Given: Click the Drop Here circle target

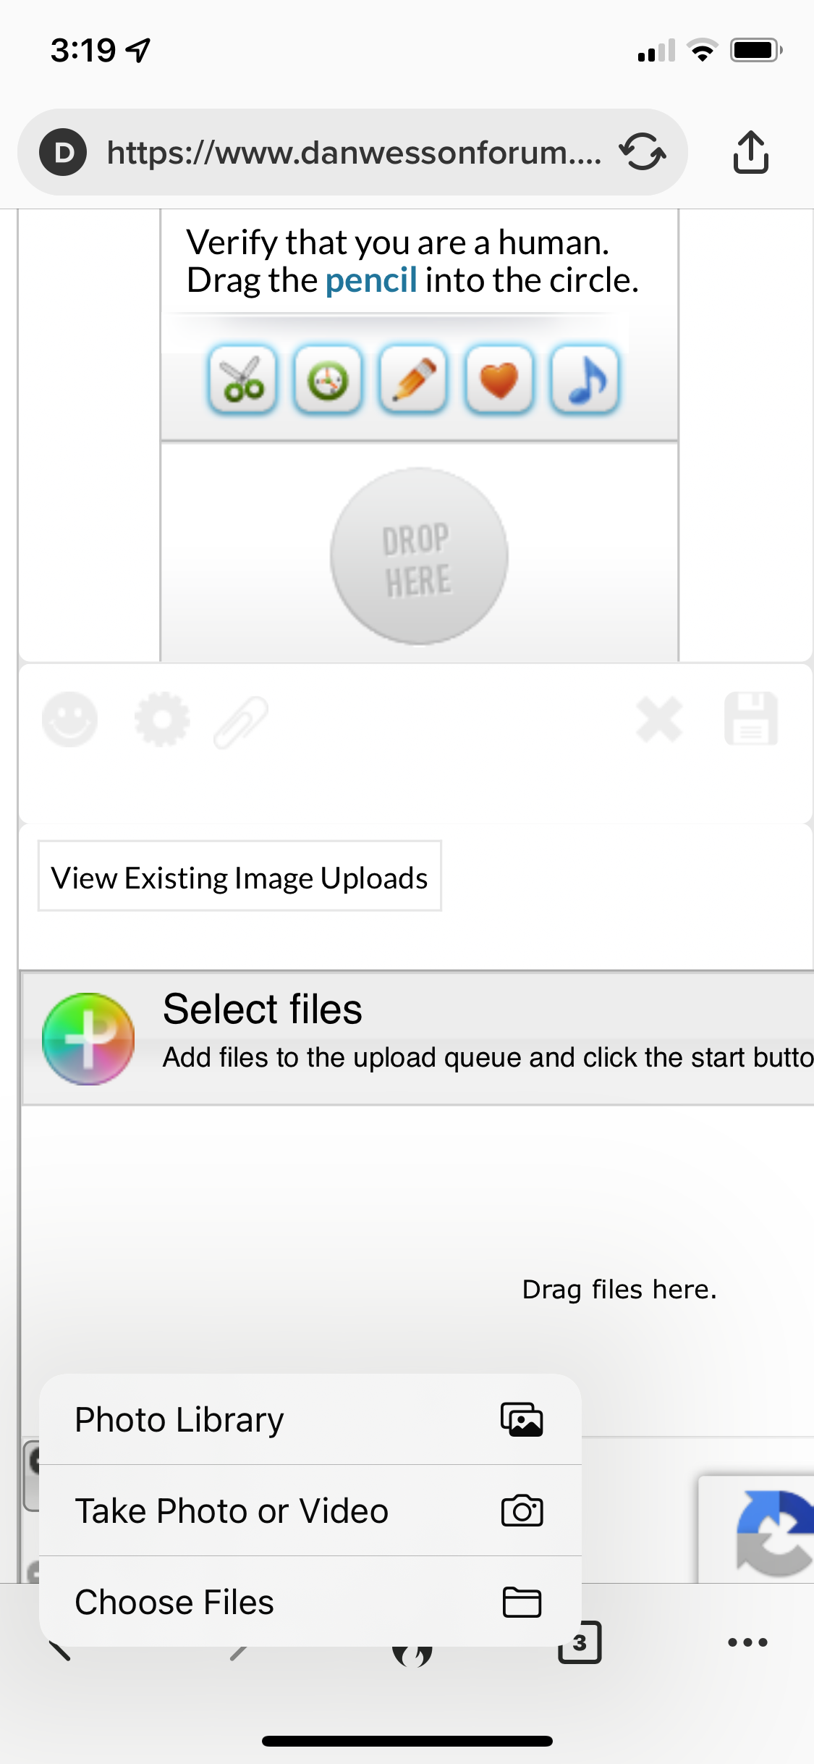Looking at the screenshot, I should coord(419,556).
